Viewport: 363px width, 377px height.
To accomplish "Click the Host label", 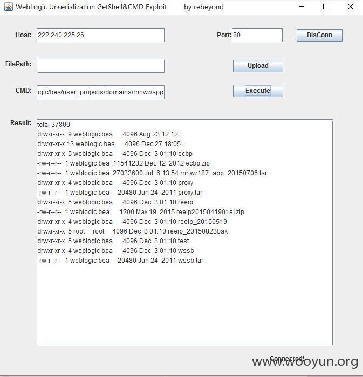I will pyautogui.click(x=24, y=35).
